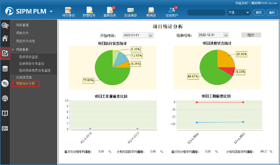
Task: Click the 统计 statistics button
Action: (251, 35)
